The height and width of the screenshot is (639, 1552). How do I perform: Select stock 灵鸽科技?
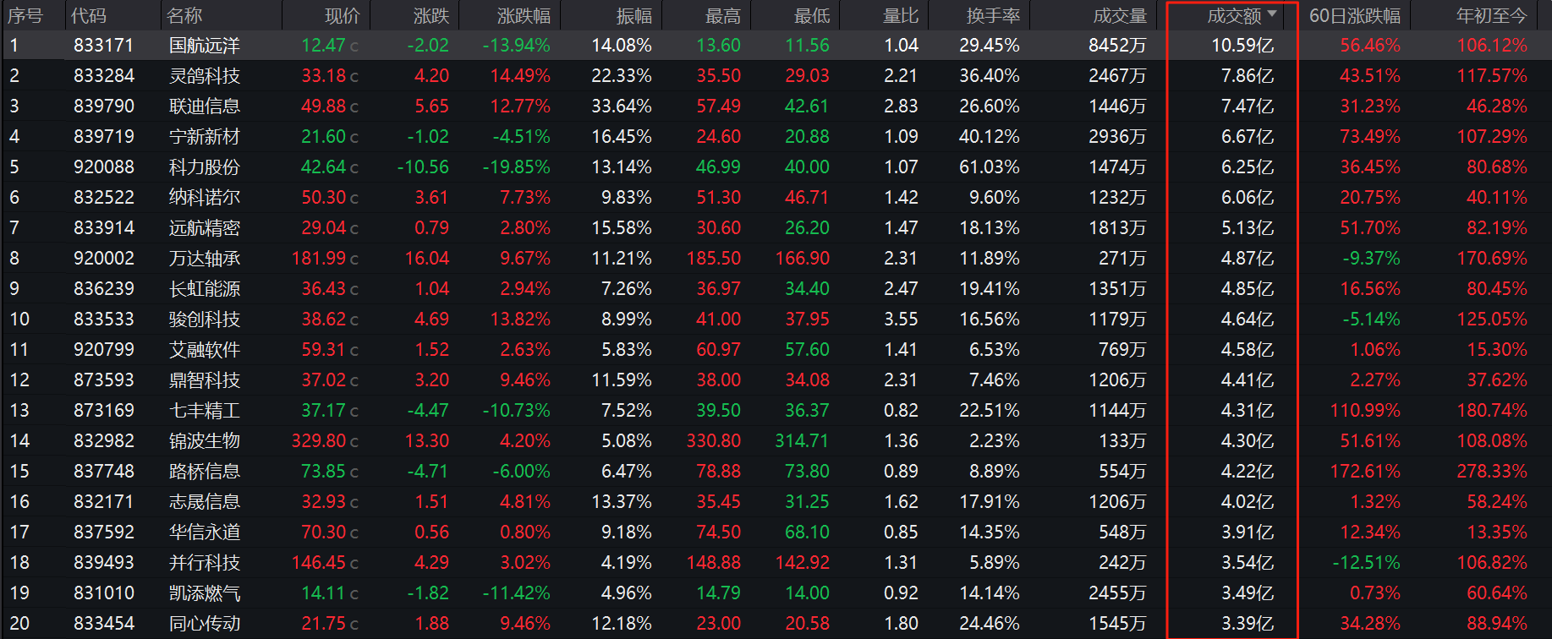205,76
